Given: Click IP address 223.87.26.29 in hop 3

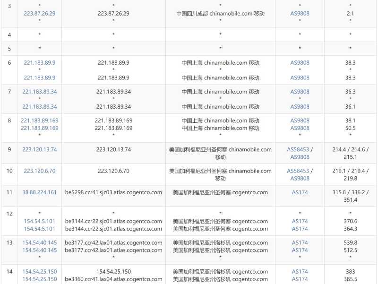Looking at the screenshot, I should pyautogui.click(x=39, y=13).
